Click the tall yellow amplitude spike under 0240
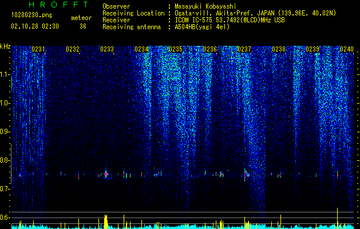The height and width of the screenshot is (229, 360). [x=337, y=218]
